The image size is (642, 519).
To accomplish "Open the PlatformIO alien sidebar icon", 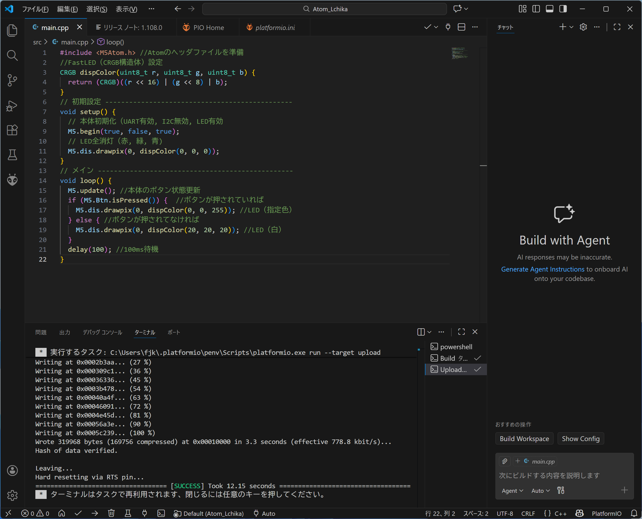I will [12, 180].
